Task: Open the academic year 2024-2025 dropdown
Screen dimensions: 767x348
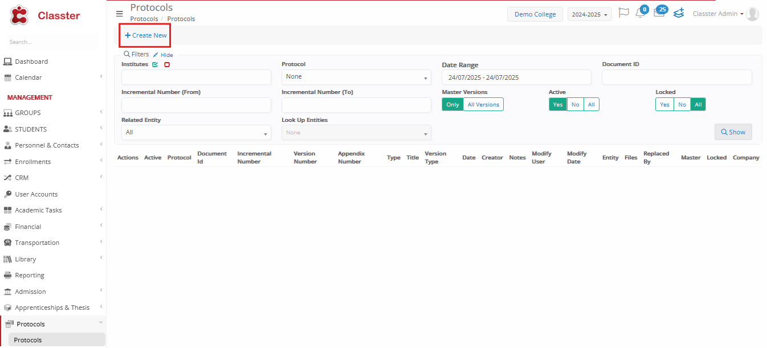Action: (589, 14)
